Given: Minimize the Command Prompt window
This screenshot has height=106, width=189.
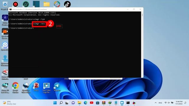Looking at the screenshot, I should (128, 9).
